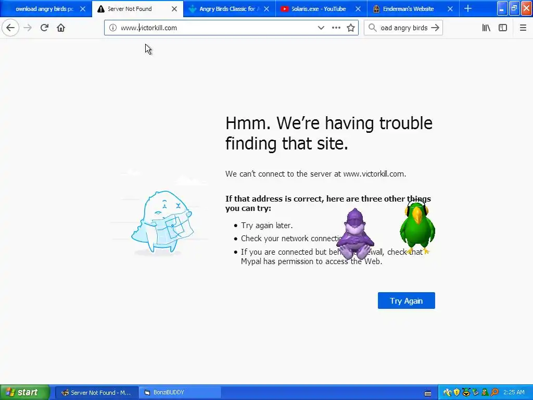This screenshot has height=400, width=533.
Task: Click the Angry Birds Classic tab favicon
Action: (x=193, y=9)
